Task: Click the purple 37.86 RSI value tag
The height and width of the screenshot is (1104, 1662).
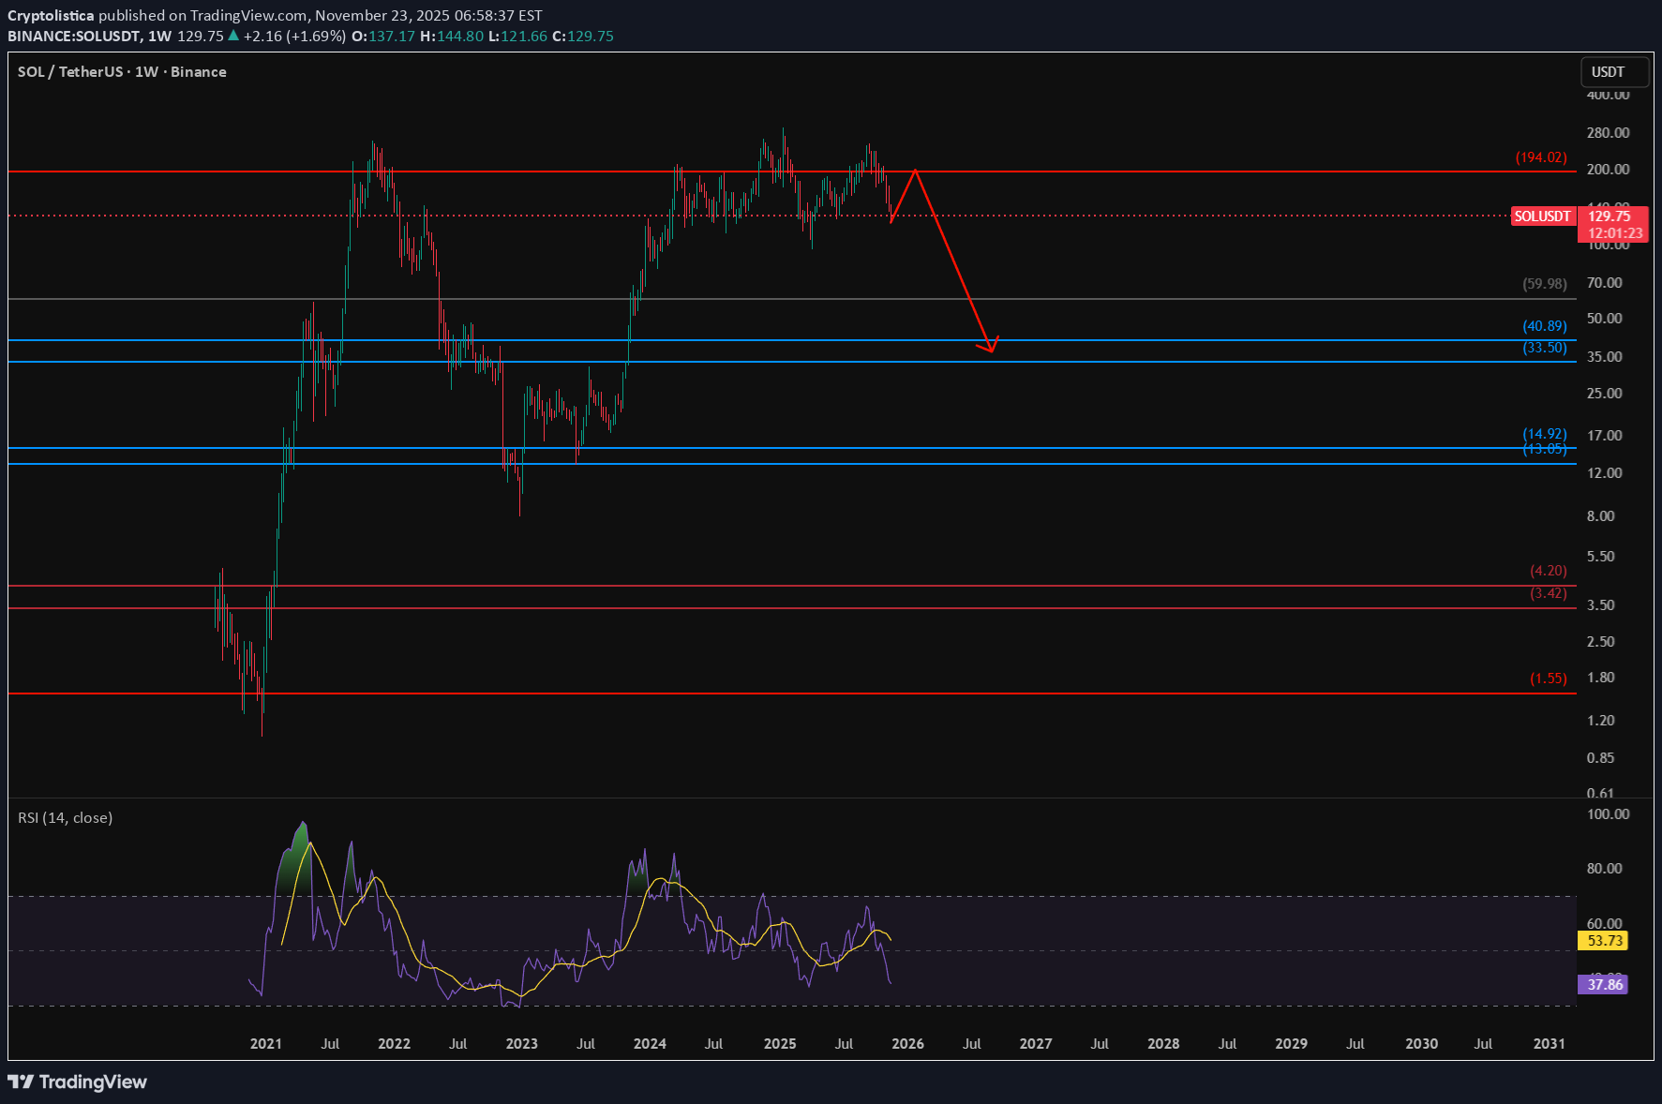Action: [1605, 985]
